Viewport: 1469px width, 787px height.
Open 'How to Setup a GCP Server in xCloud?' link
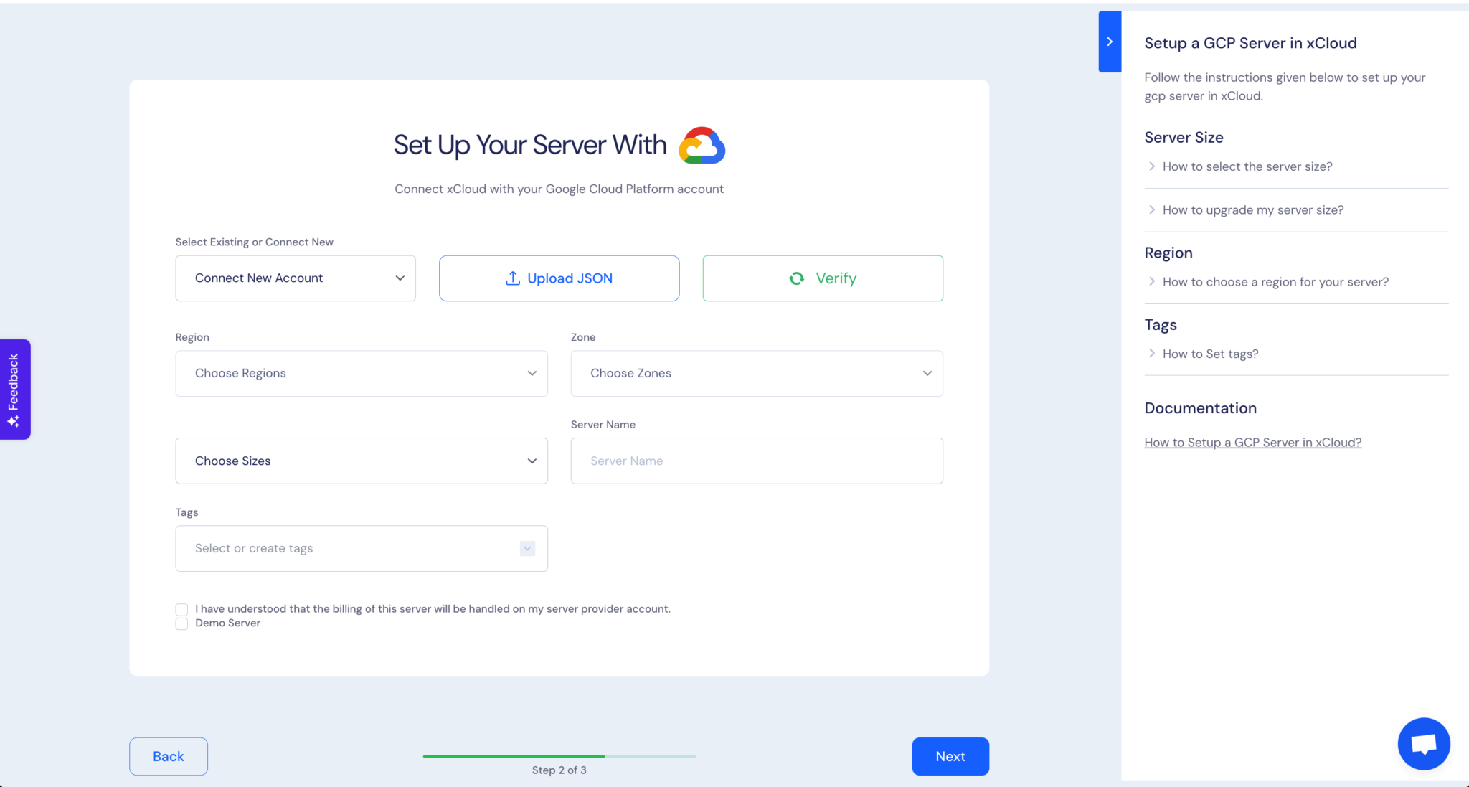pyautogui.click(x=1252, y=442)
